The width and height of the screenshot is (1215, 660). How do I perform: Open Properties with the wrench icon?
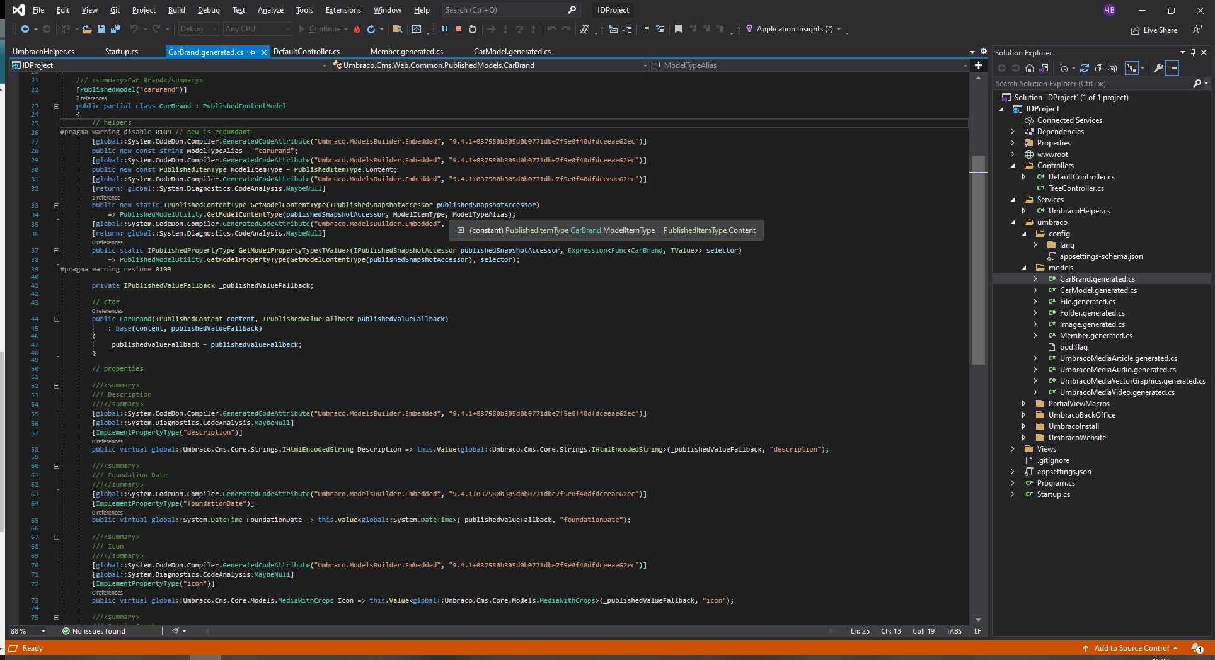(1158, 68)
